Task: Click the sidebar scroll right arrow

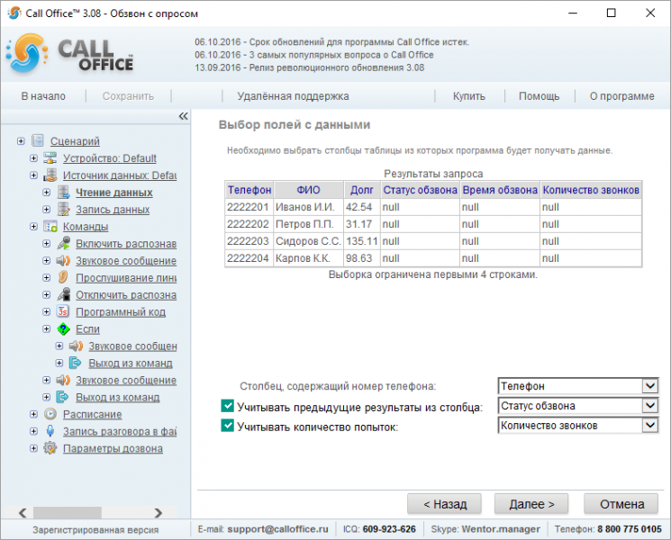Action: click(159, 512)
